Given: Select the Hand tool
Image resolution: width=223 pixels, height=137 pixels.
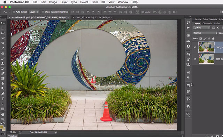Looking at the screenshot, I should click(3, 114).
